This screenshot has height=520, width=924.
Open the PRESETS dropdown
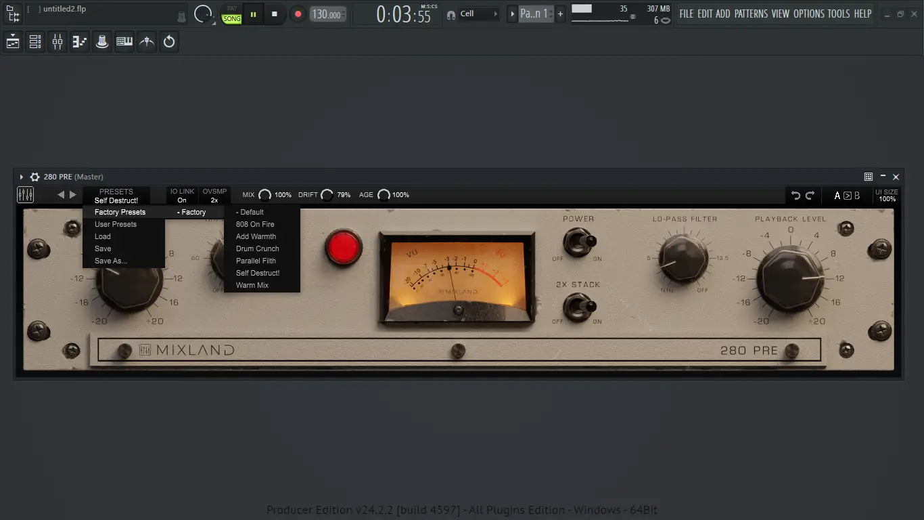[116, 196]
